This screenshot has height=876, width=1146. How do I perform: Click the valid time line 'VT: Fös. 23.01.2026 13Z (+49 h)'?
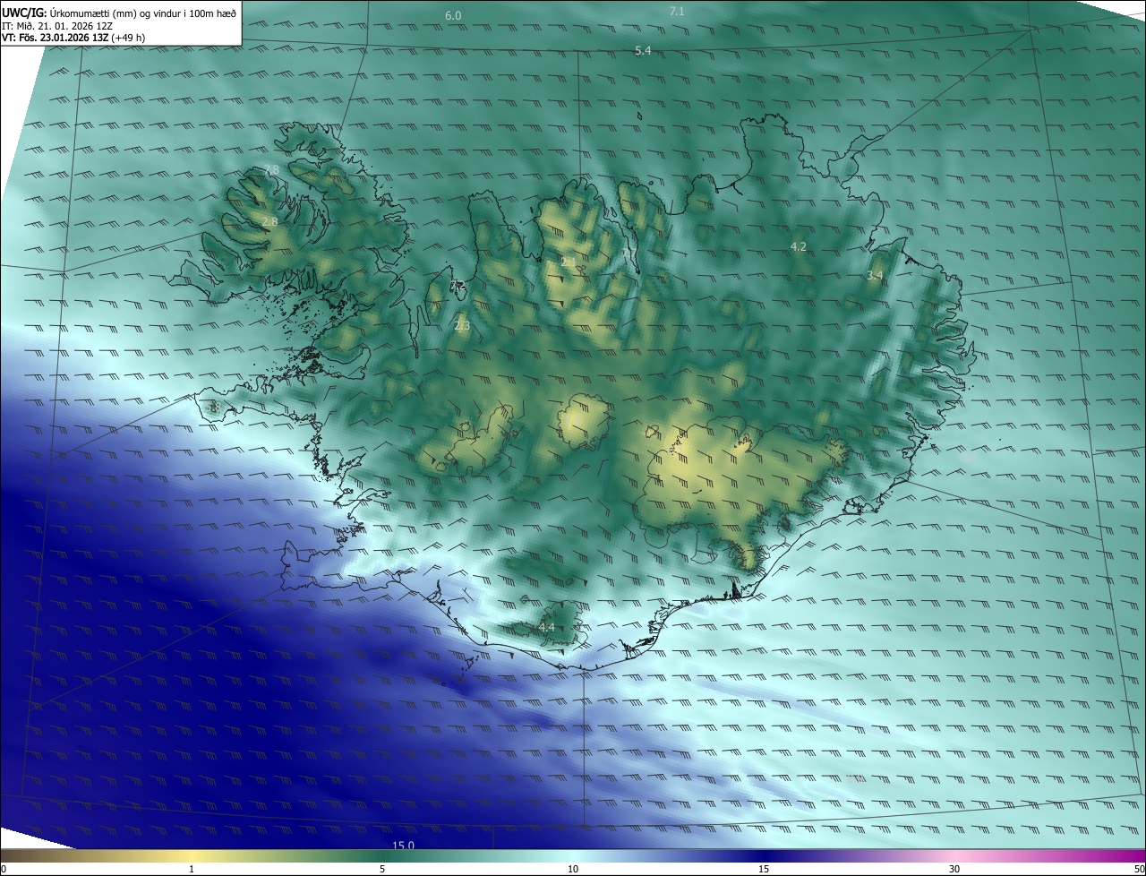pos(73,38)
